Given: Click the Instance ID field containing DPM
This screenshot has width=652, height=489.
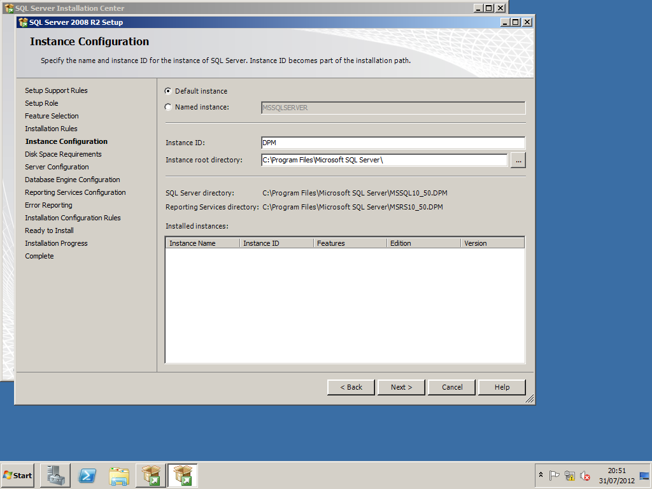Looking at the screenshot, I should [393, 143].
